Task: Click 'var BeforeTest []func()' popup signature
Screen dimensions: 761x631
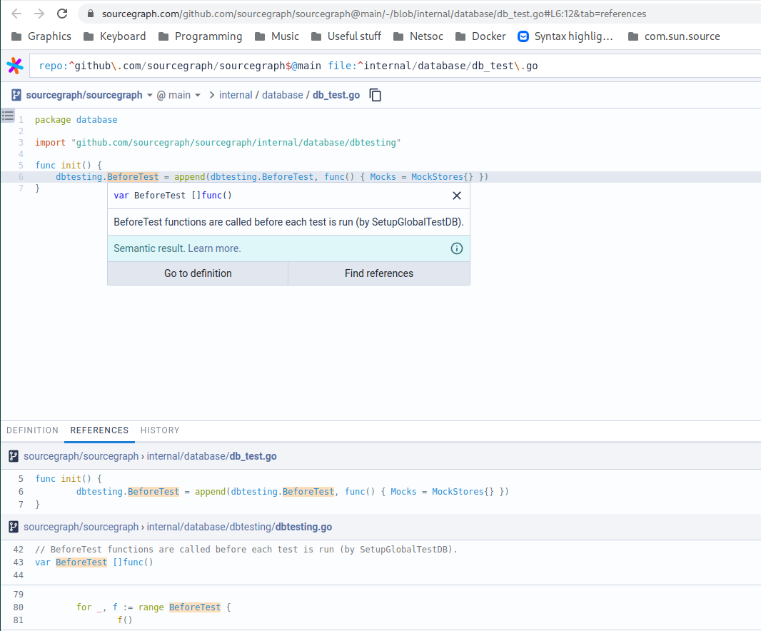Action: [x=173, y=196]
